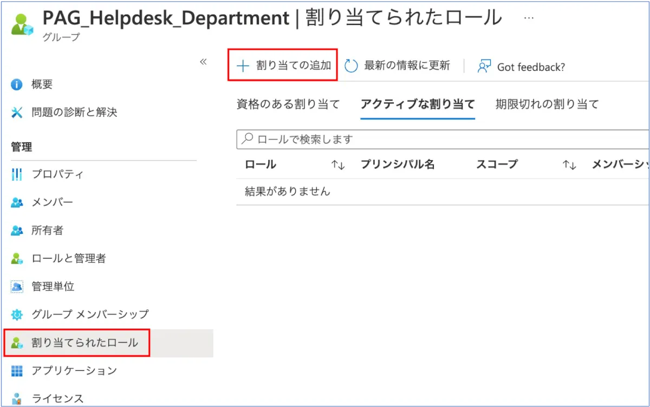Click the ロール column header

pyautogui.click(x=261, y=165)
